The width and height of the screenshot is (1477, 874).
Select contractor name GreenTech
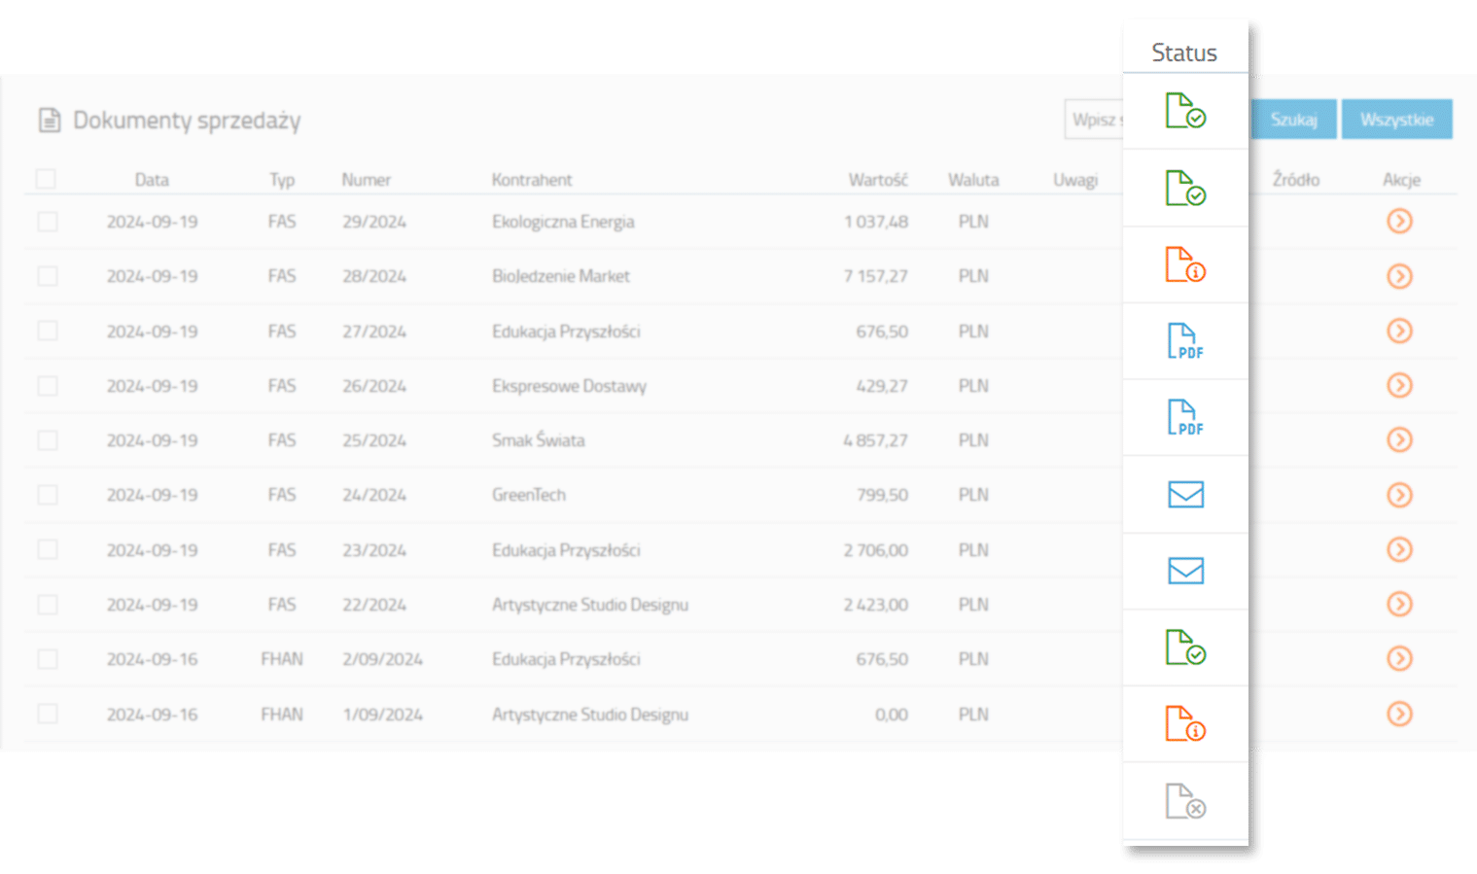coord(529,495)
